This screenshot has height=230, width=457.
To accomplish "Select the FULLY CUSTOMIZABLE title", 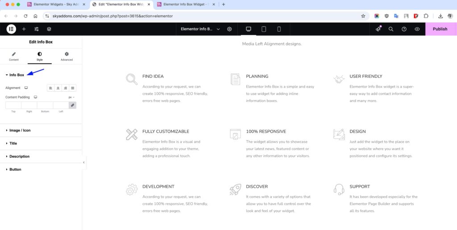I will click(x=166, y=132).
